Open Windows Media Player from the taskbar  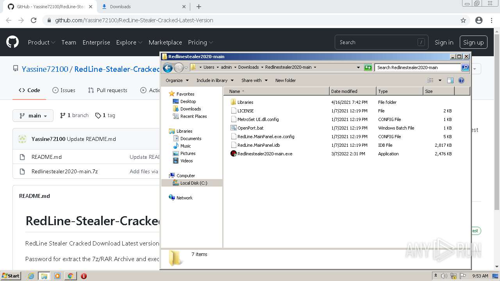tap(57, 276)
